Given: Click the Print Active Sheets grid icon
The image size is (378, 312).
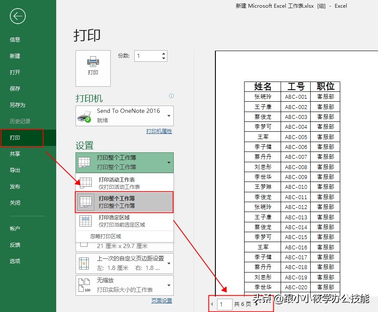Looking at the screenshot, I should (x=85, y=183).
